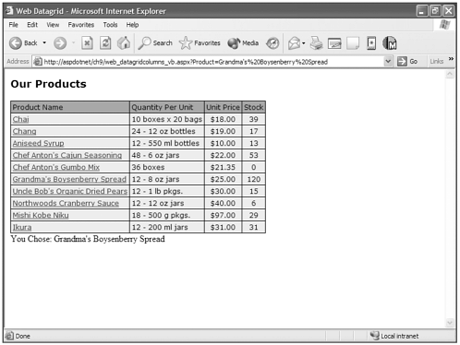Image resolution: width=460 pixels, height=345 pixels.
Task: Go to the Home page icon
Action: [124, 43]
